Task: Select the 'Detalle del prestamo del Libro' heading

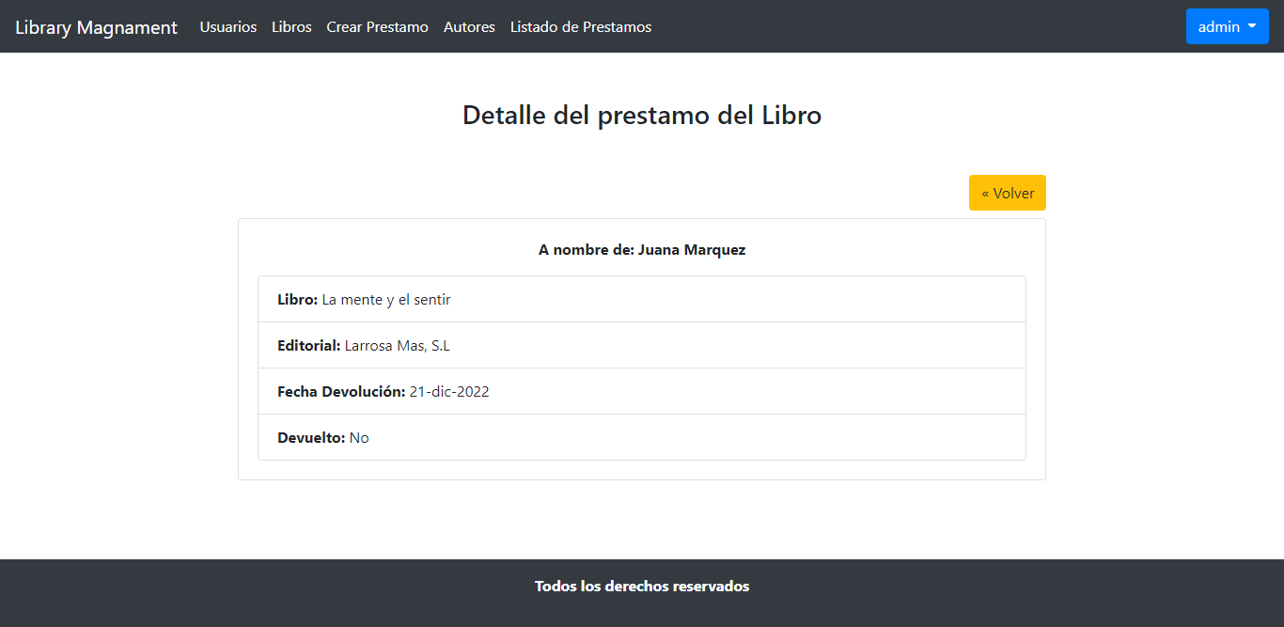Action: pos(642,115)
